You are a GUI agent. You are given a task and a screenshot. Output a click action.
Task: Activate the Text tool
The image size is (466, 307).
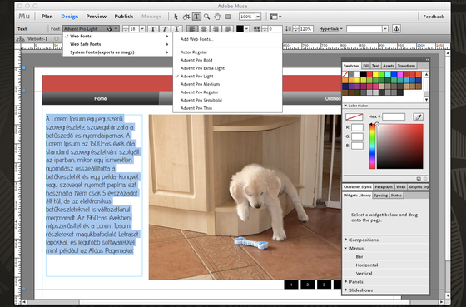pyautogui.click(x=196, y=17)
